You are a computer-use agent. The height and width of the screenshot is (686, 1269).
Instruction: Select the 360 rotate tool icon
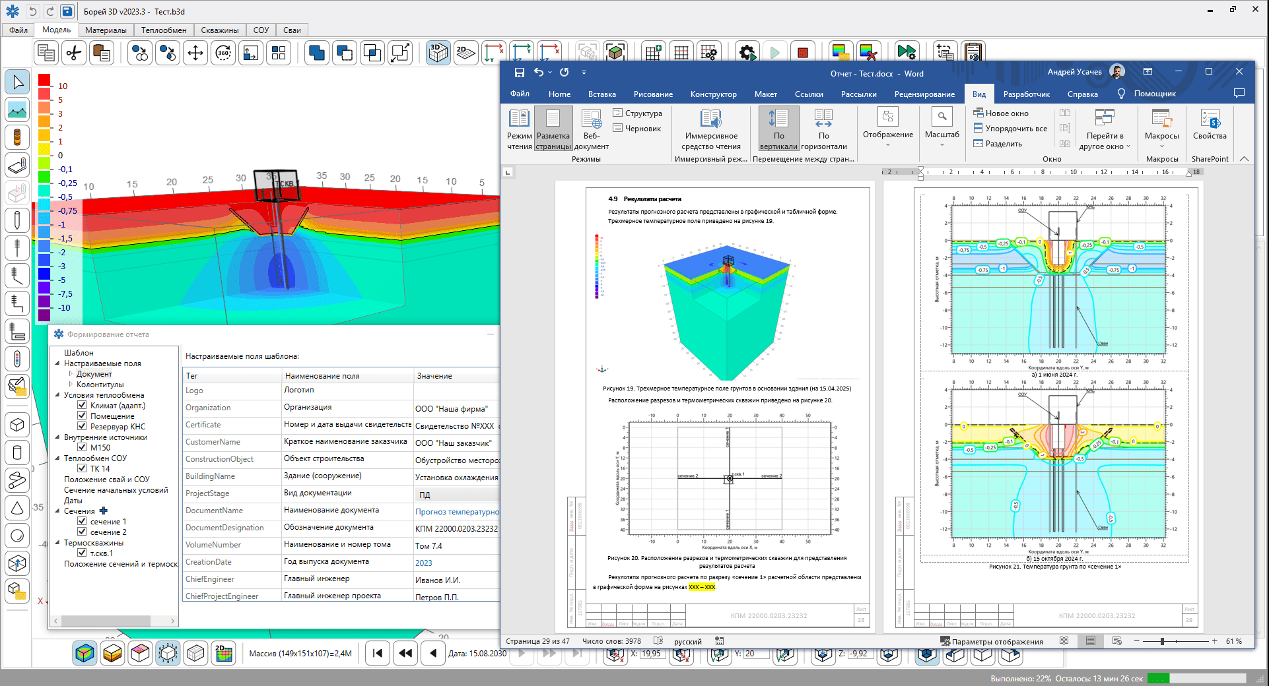(224, 53)
